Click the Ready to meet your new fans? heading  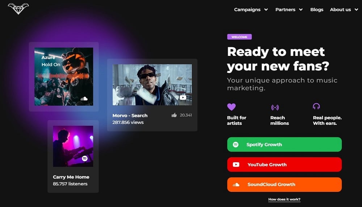(x=278, y=59)
